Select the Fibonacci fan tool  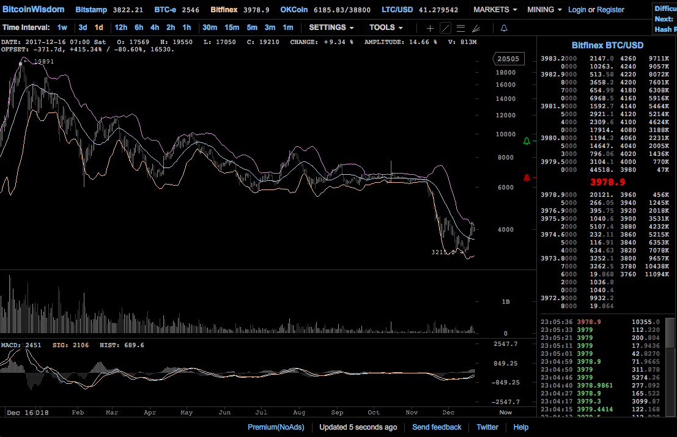coord(476,28)
